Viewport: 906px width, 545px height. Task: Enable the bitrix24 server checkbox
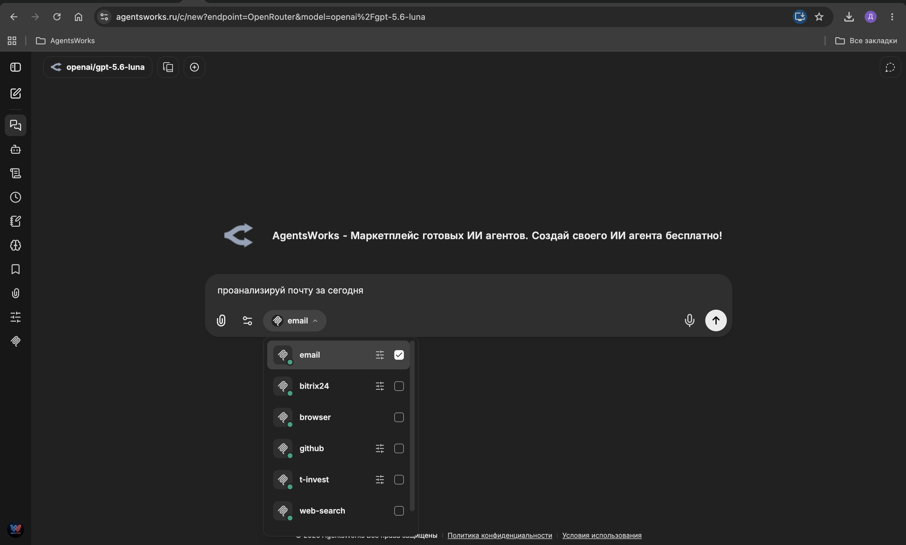pos(399,386)
